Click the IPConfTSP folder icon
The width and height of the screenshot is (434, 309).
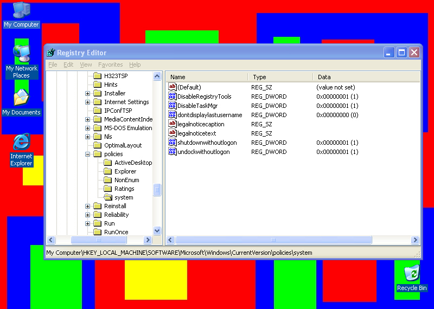(98, 111)
